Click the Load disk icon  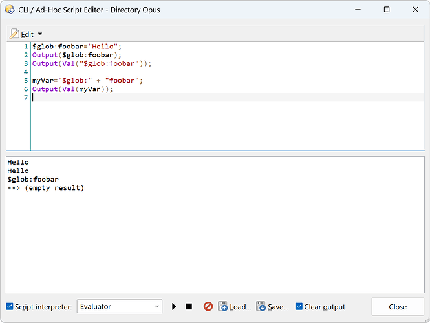pos(223,306)
